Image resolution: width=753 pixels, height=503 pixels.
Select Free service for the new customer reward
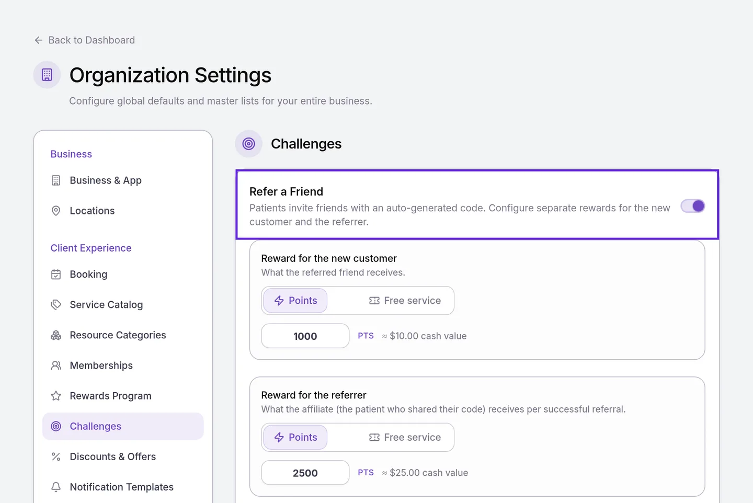click(x=405, y=301)
